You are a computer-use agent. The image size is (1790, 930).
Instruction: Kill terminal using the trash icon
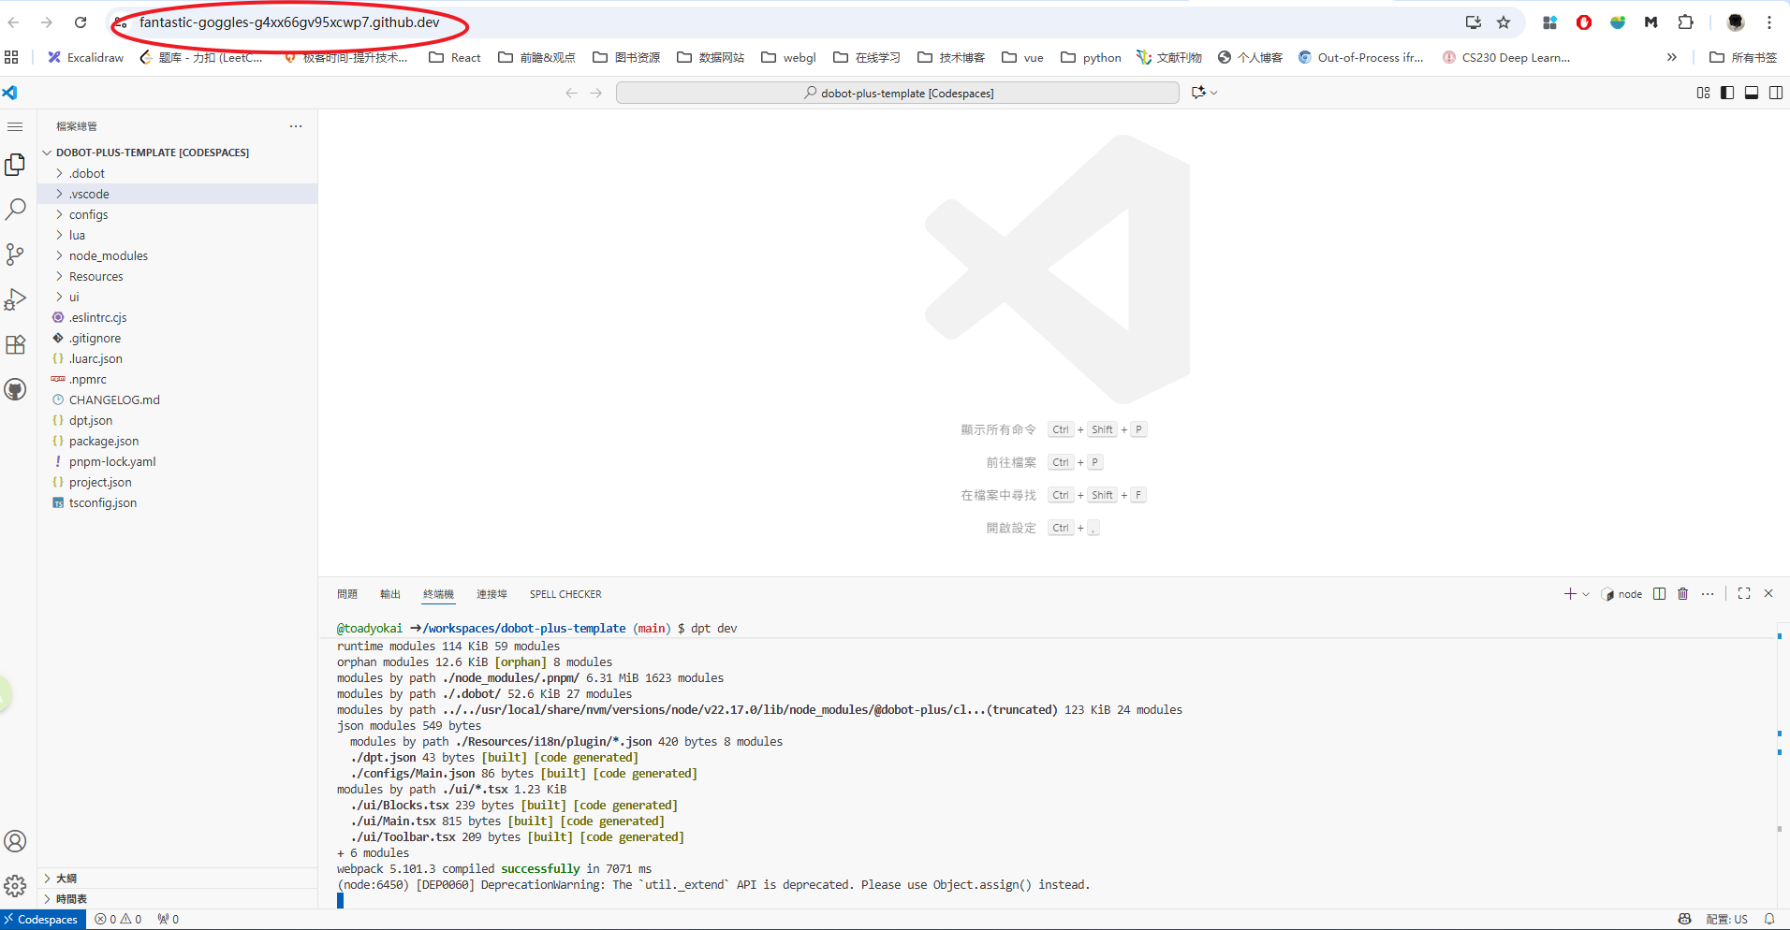click(1682, 594)
